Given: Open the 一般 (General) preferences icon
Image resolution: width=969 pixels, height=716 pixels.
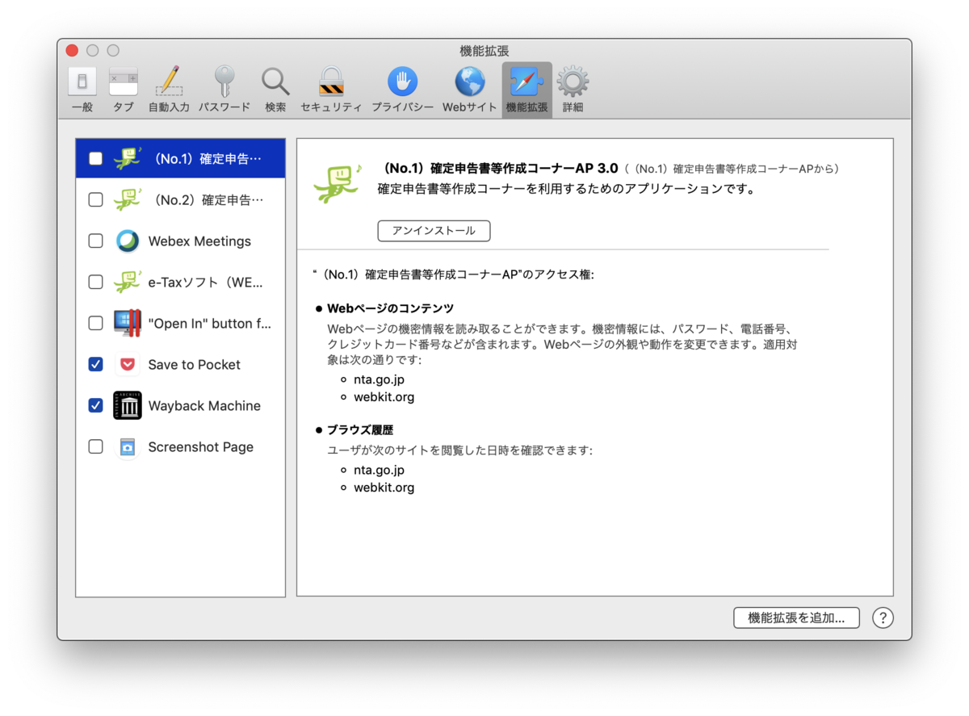Looking at the screenshot, I should [x=82, y=82].
